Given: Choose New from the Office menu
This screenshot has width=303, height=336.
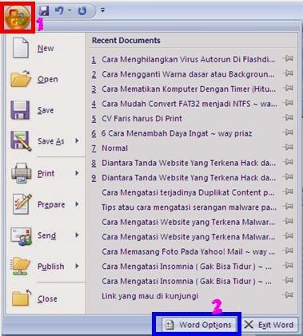Looking at the screenshot, I should point(46,48).
